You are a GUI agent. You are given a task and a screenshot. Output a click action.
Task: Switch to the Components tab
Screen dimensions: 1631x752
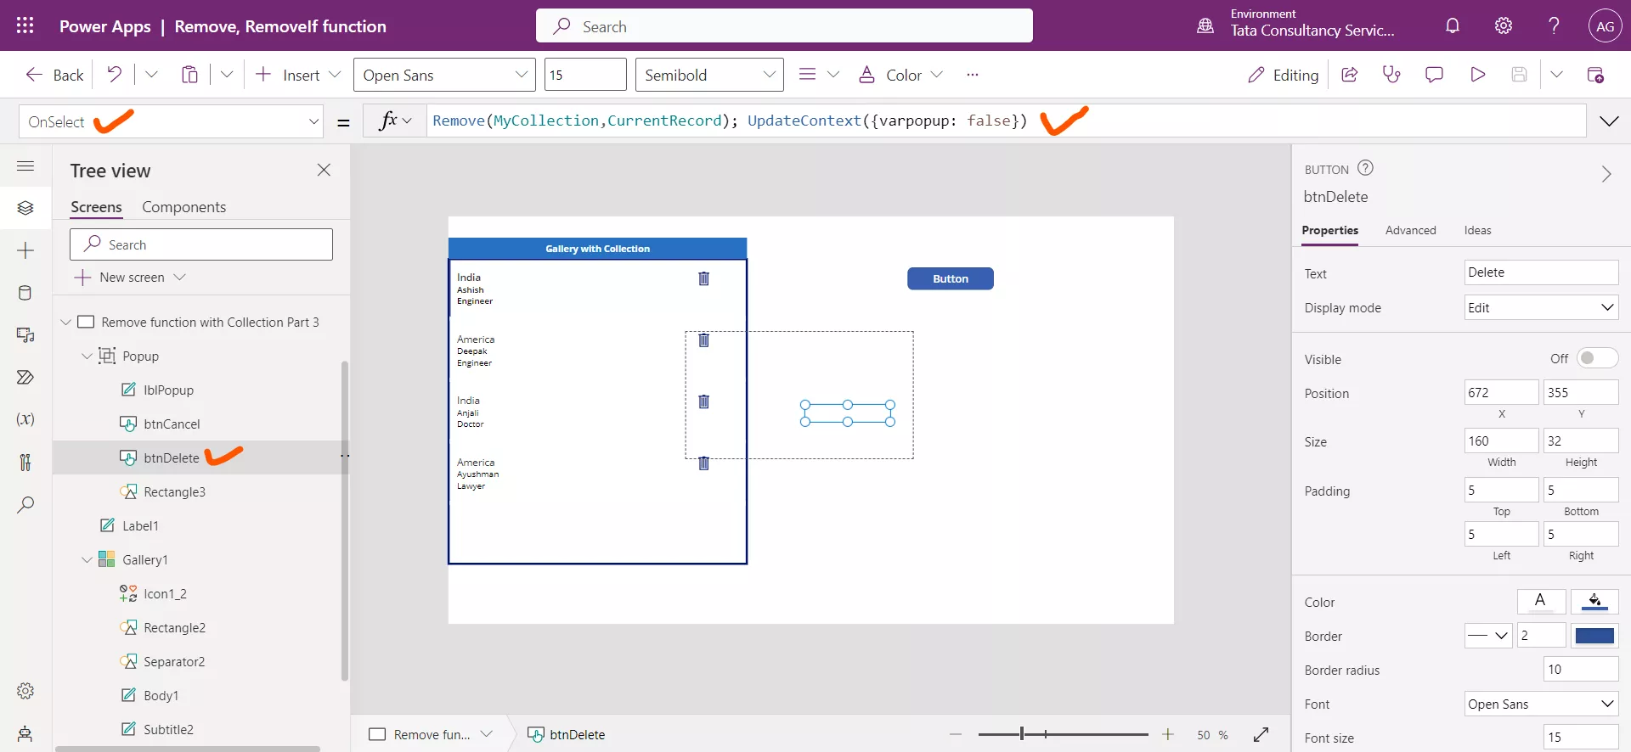(x=183, y=207)
